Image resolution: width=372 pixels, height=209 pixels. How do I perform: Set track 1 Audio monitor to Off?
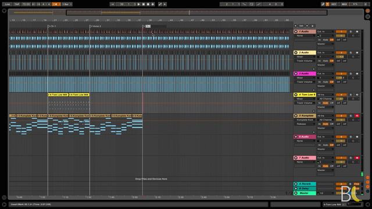click(332, 40)
